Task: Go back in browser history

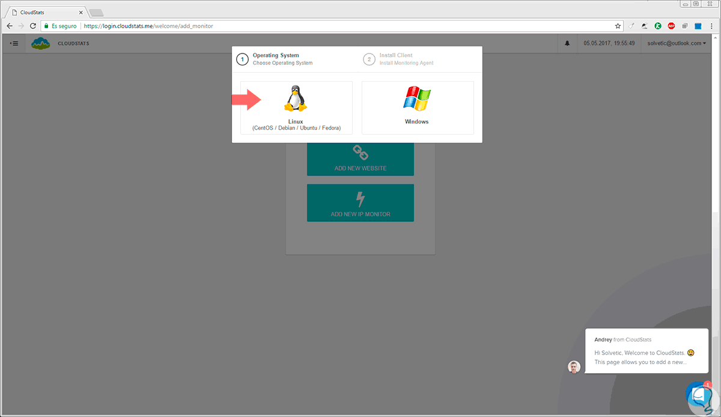Action: click(10, 26)
